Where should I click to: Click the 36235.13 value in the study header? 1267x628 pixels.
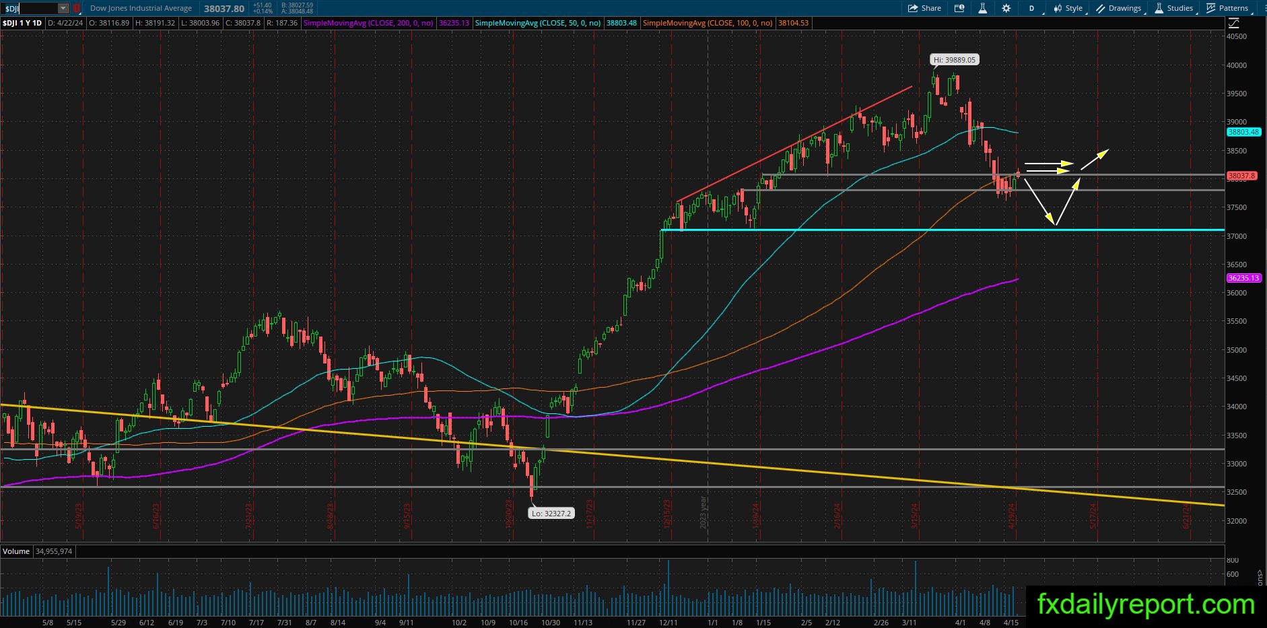coord(454,23)
